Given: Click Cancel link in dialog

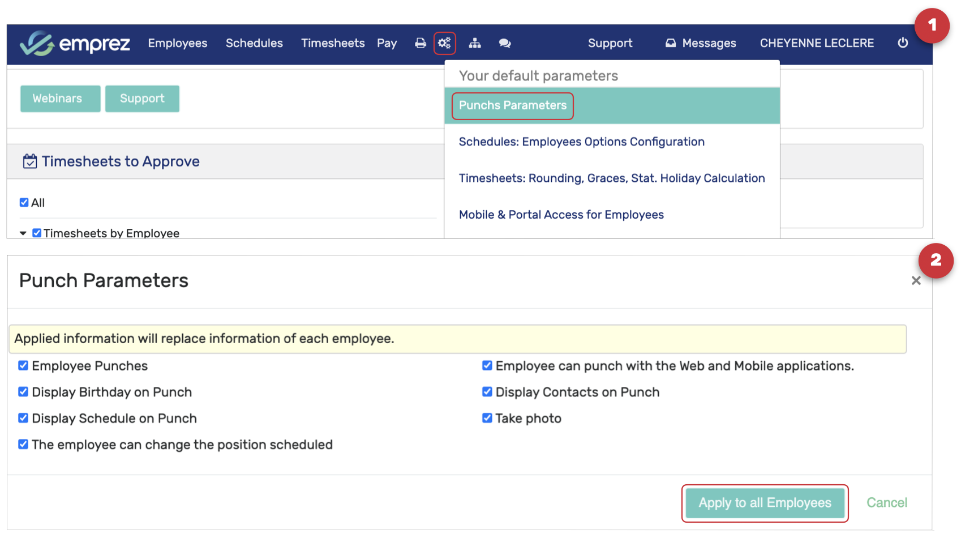Looking at the screenshot, I should (x=886, y=503).
